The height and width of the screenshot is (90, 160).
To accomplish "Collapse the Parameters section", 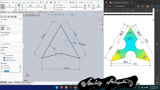I will coord(21,63).
